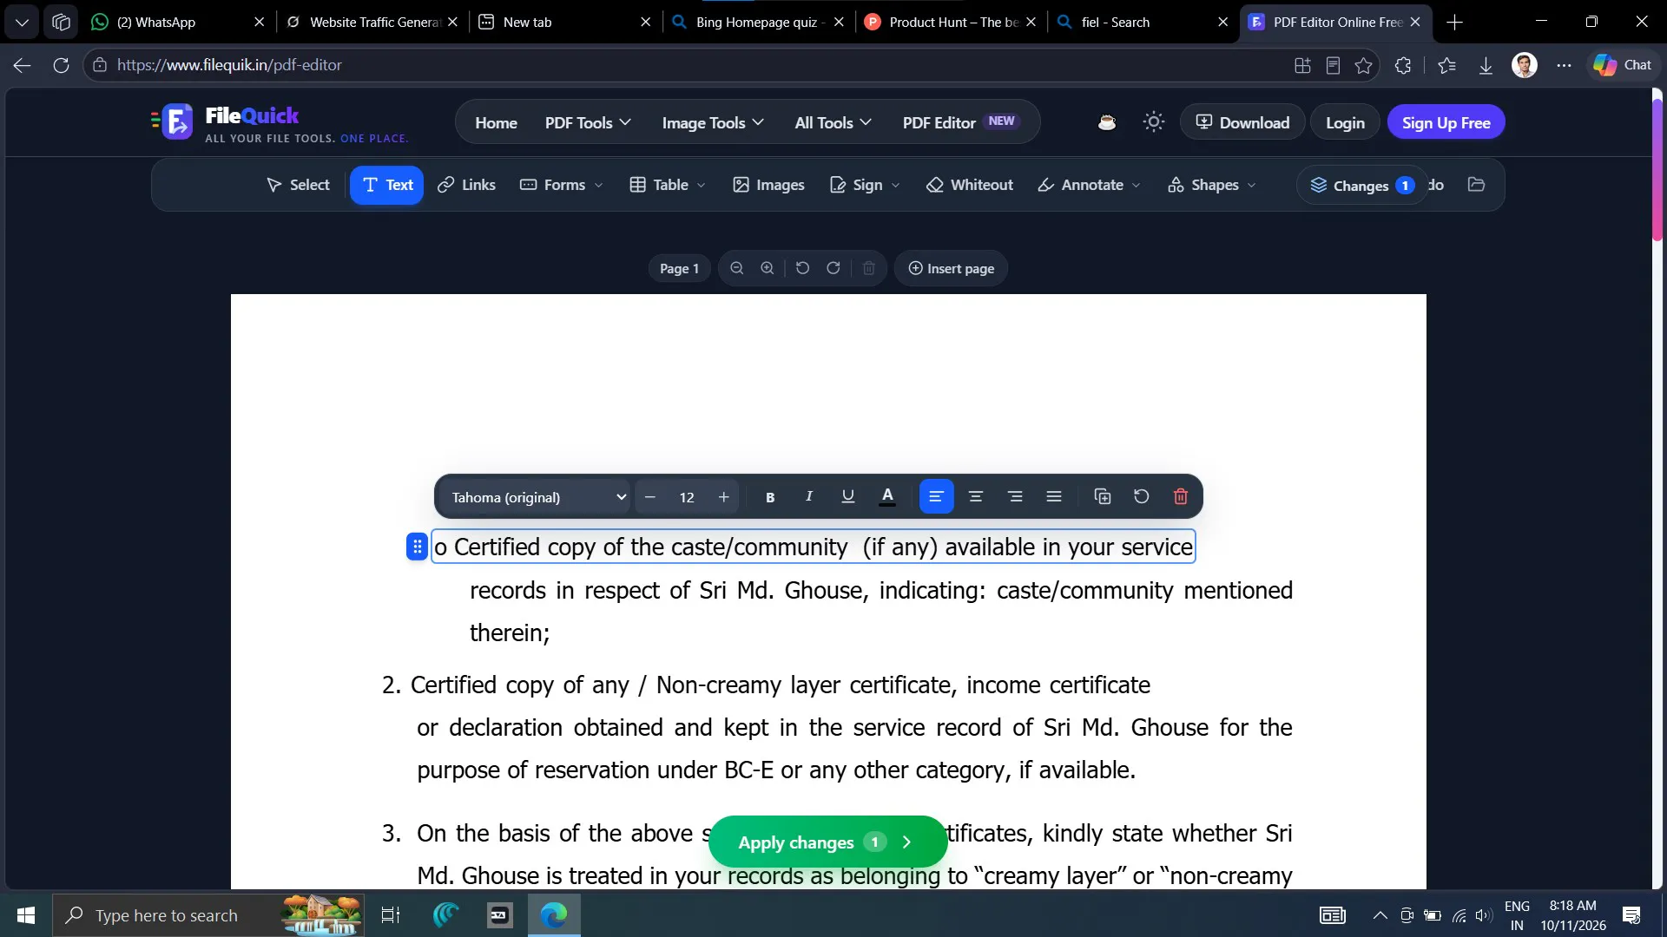Center align the text
This screenshot has width=1667, height=937.
click(x=976, y=497)
